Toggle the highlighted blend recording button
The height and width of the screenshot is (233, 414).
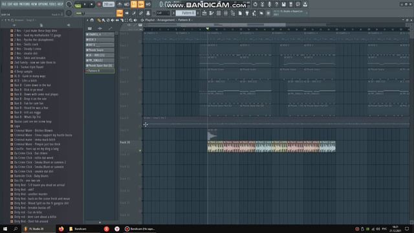click(x=141, y=5)
